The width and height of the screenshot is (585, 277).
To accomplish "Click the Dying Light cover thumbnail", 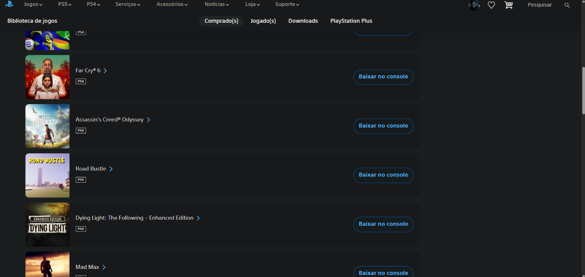I will pyautogui.click(x=48, y=225).
